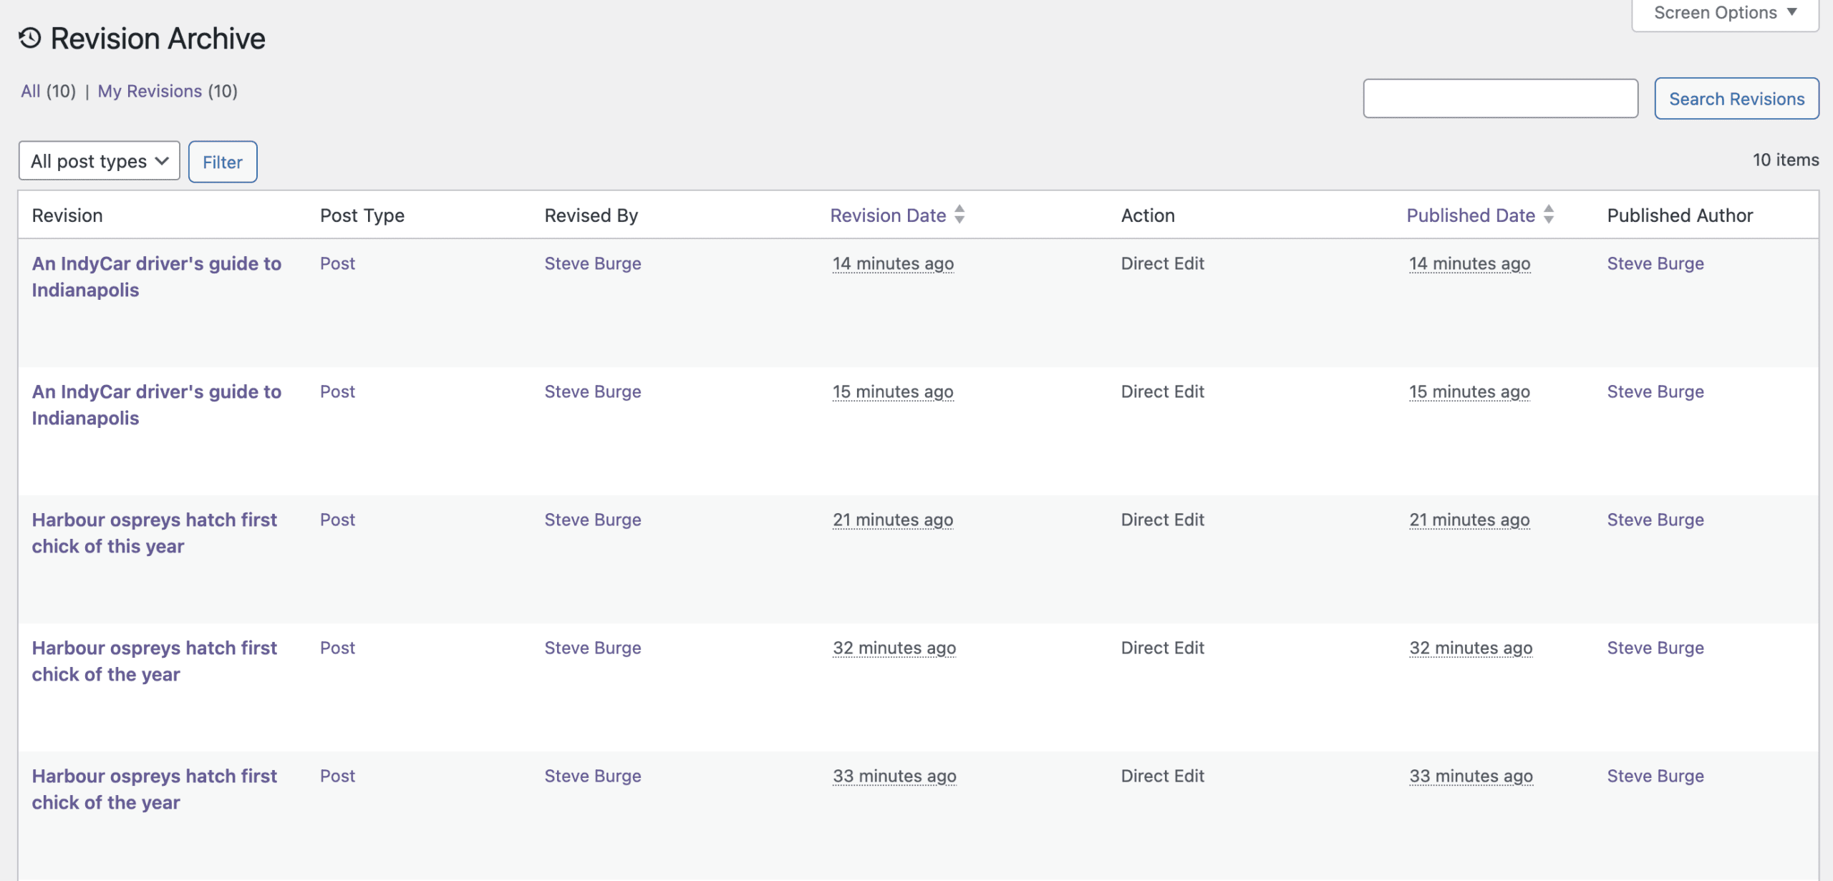Apply the Filter button

point(222,162)
